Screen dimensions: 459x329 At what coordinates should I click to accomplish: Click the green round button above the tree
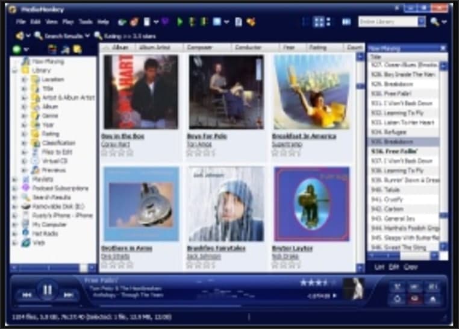(x=17, y=49)
